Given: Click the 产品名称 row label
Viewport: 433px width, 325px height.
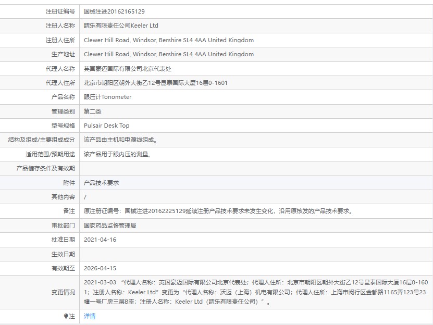Looking at the screenshot, I should coord(63,97).
